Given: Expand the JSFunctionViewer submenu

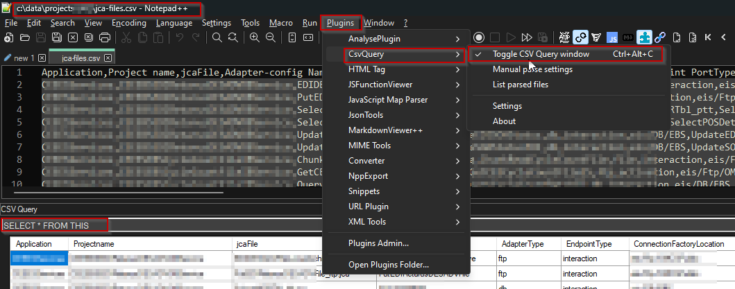Looking at the screenshot, I should (x=397, y=85).
